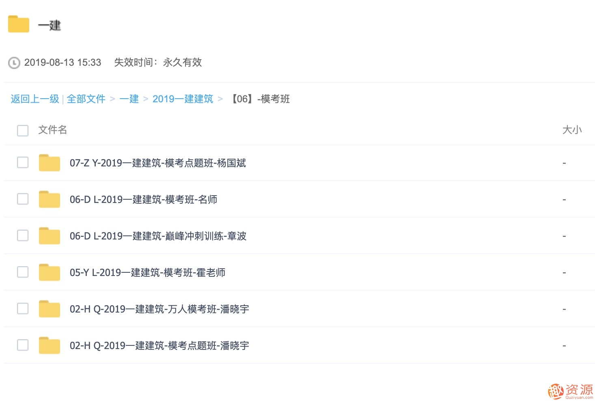595x401 pixels.
Task: Open 02-H Q-2019一建建筑-万人模考班-潘晓宇 folder name
Action: point(160,309)
